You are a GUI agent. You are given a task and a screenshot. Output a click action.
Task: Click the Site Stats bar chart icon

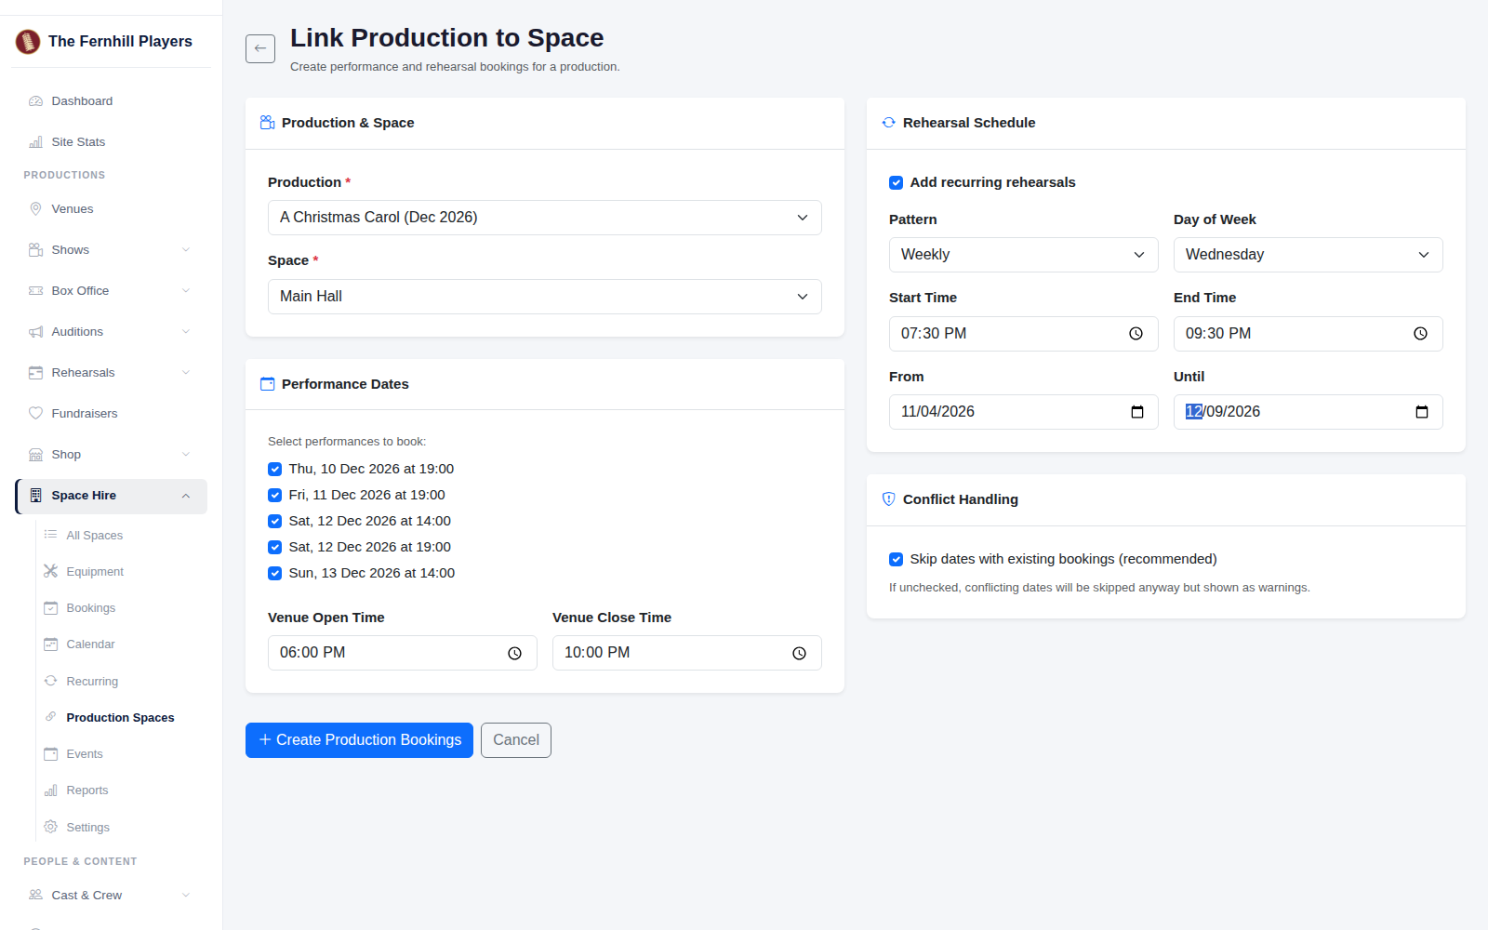coord(35,142)
